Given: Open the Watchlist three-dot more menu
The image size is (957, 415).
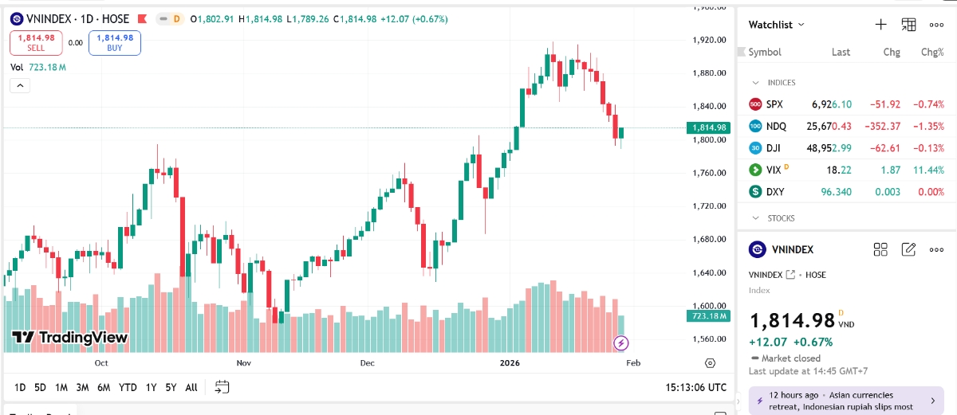Looking at the screenshot, I should [x=936, y=25].
